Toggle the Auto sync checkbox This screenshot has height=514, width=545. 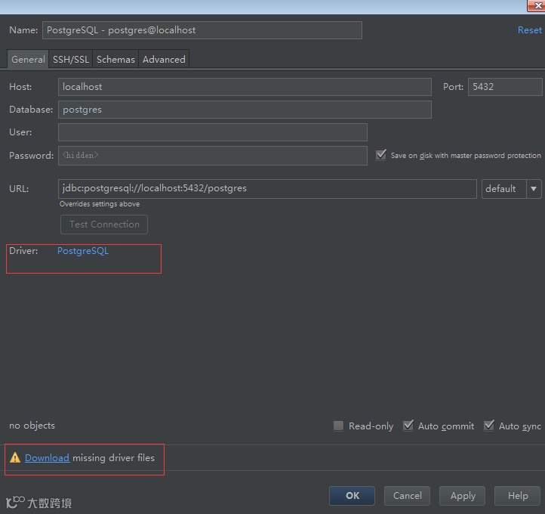pos(489,426)
